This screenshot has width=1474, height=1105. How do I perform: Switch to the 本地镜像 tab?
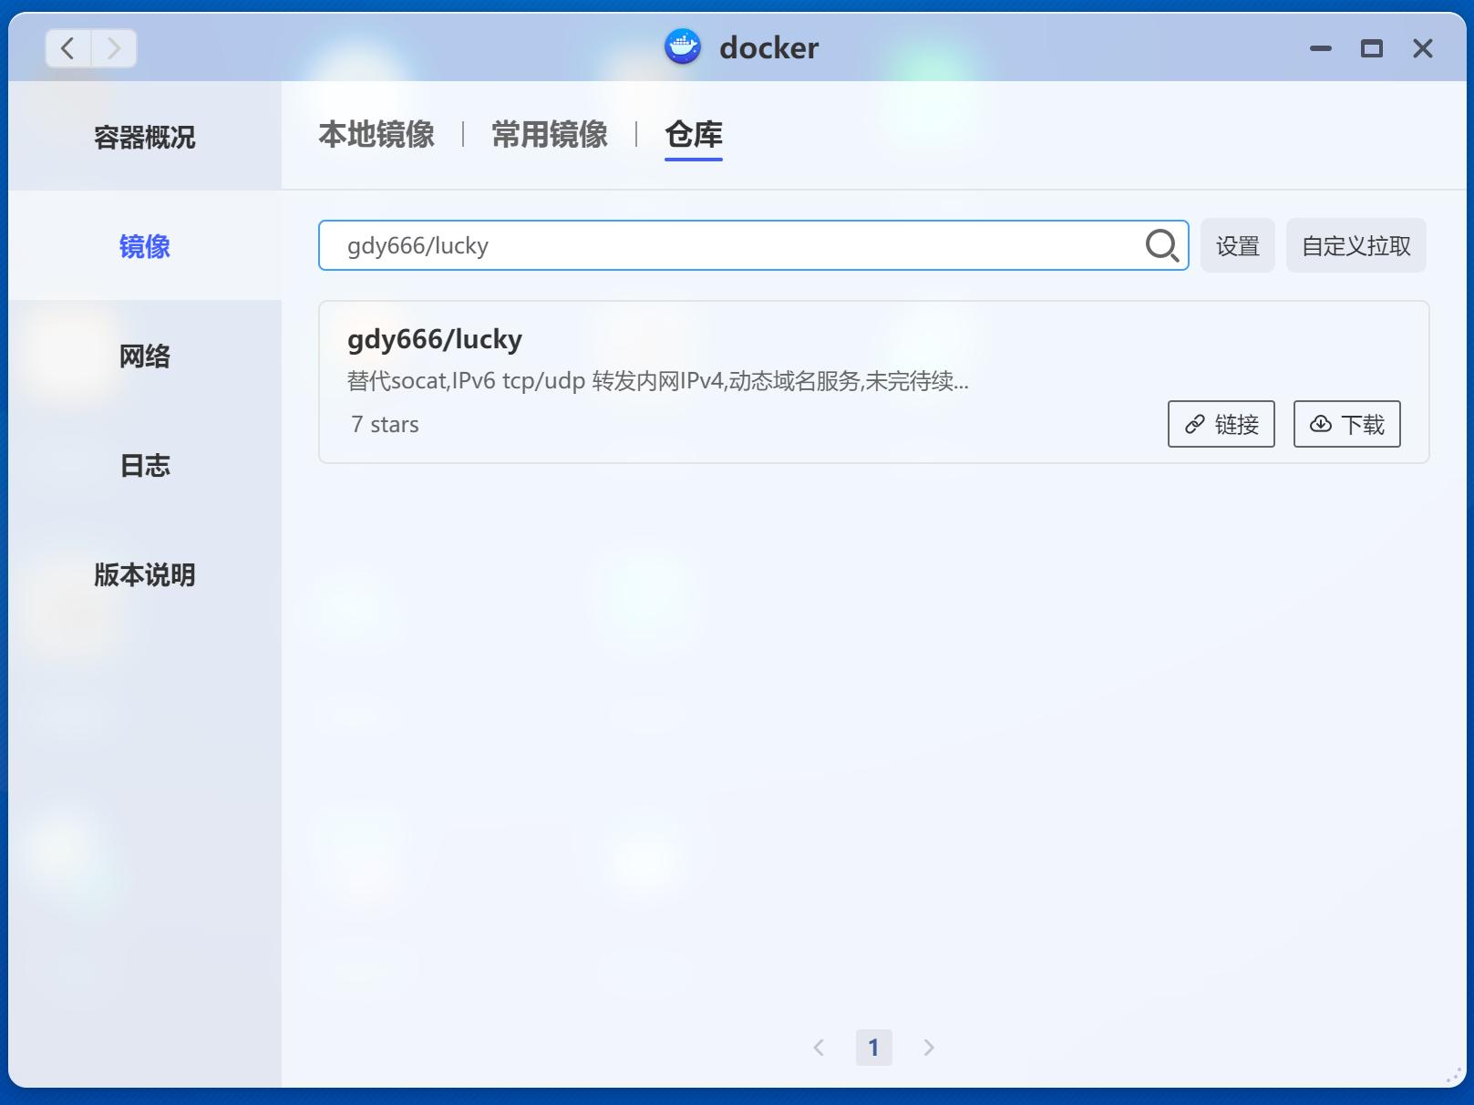click(x=376, y=135)
